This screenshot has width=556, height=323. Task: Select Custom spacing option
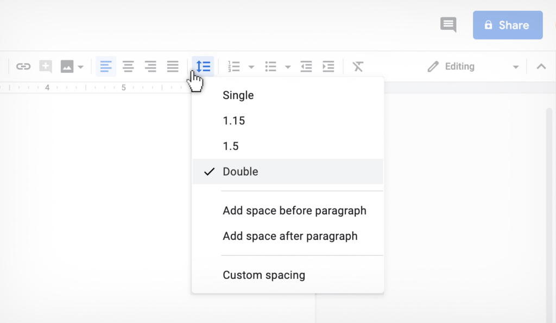tap(264, 275)
